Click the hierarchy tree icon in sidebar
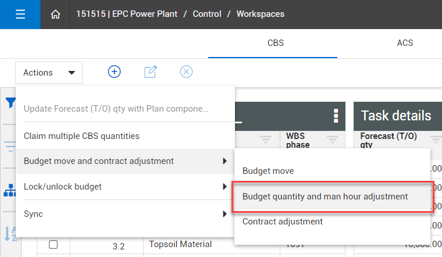This screenshot has width=442, height=257. point(10,190)
